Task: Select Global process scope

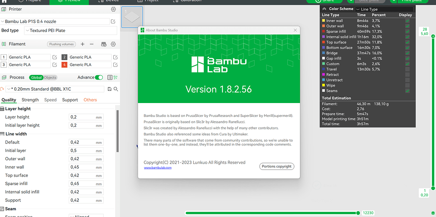Action: coord(36,78)
